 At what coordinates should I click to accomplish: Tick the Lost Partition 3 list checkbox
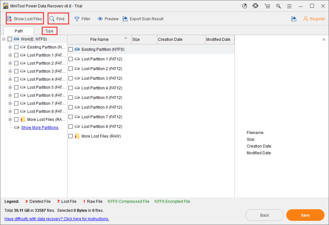point(71,78)
